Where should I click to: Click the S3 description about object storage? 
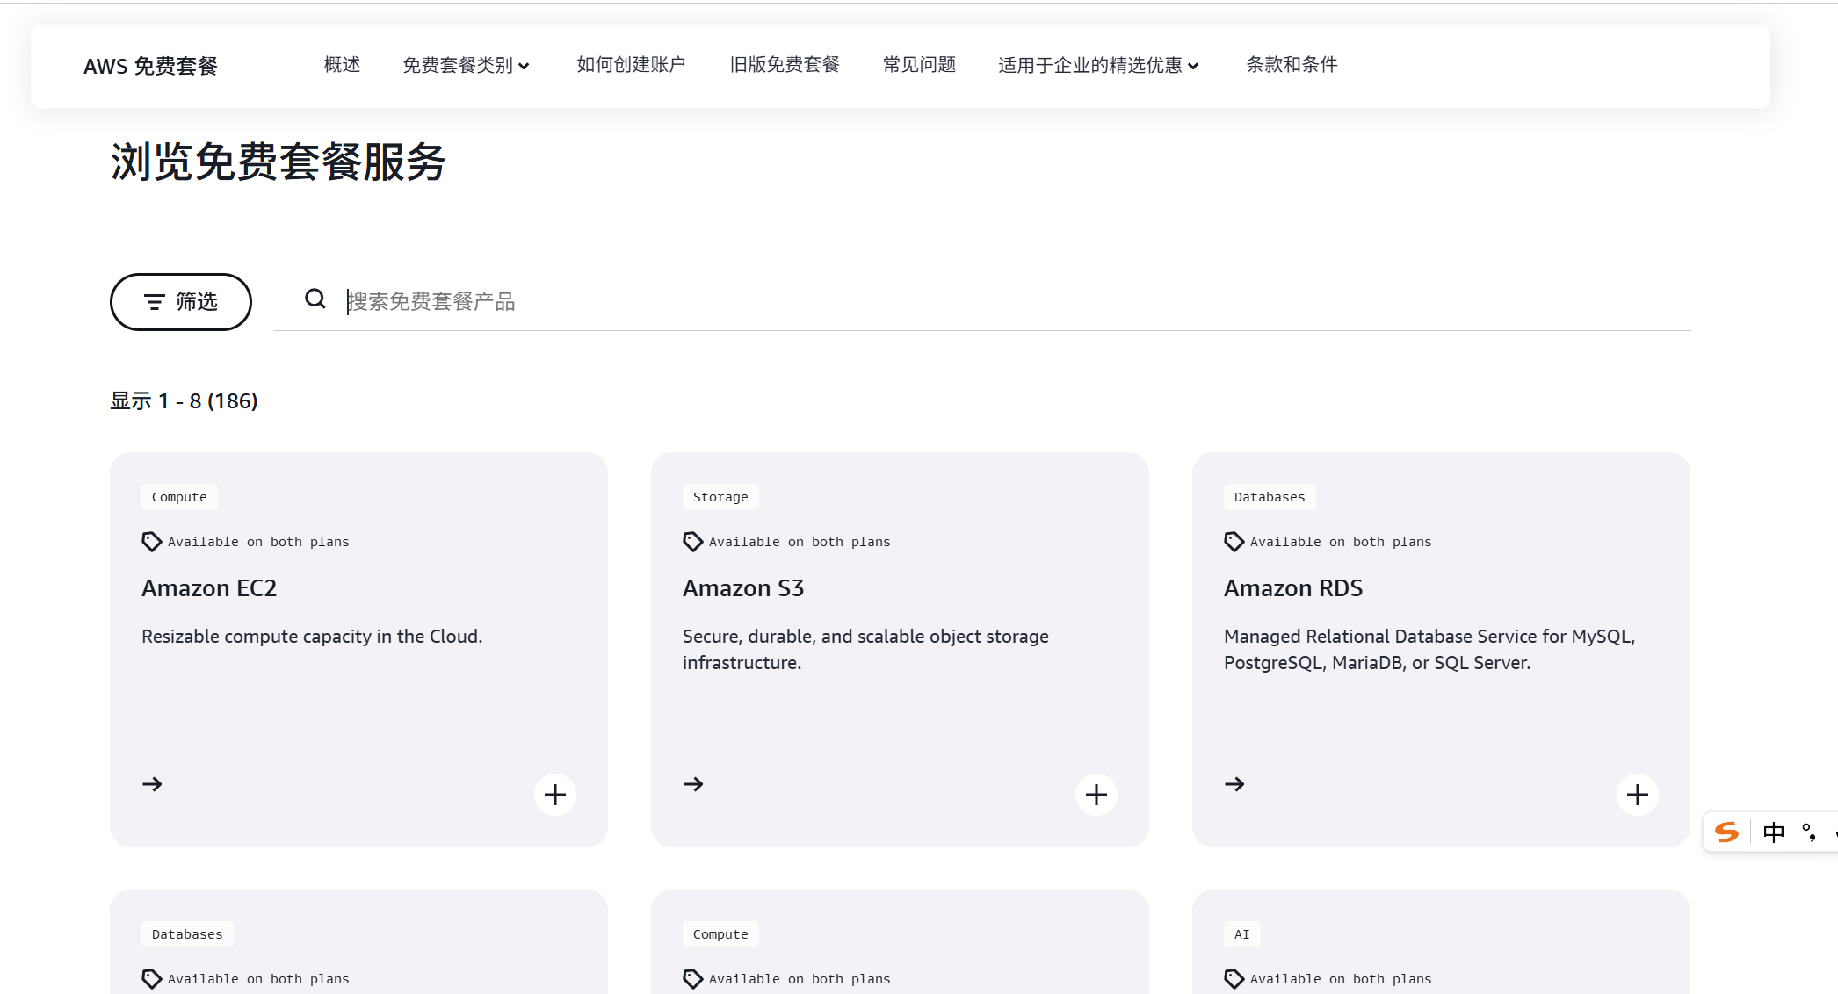pos(865,650)
